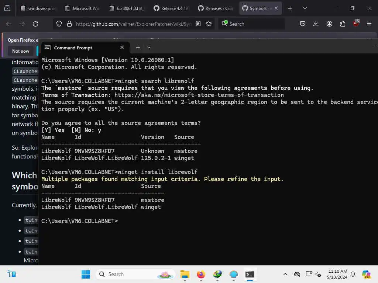Open Internet Download Manager taskbar icon

tap(217, 274)
